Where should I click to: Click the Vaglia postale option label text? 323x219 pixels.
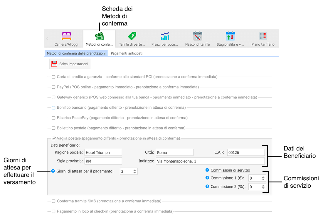[x=118, y=138]
